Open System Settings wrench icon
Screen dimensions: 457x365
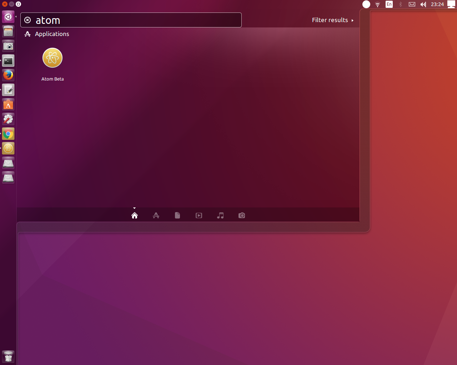click(x=8, y=119)
